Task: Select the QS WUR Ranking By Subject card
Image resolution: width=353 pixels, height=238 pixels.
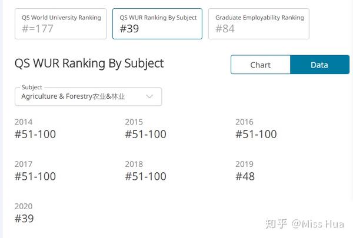Action: 157,24
